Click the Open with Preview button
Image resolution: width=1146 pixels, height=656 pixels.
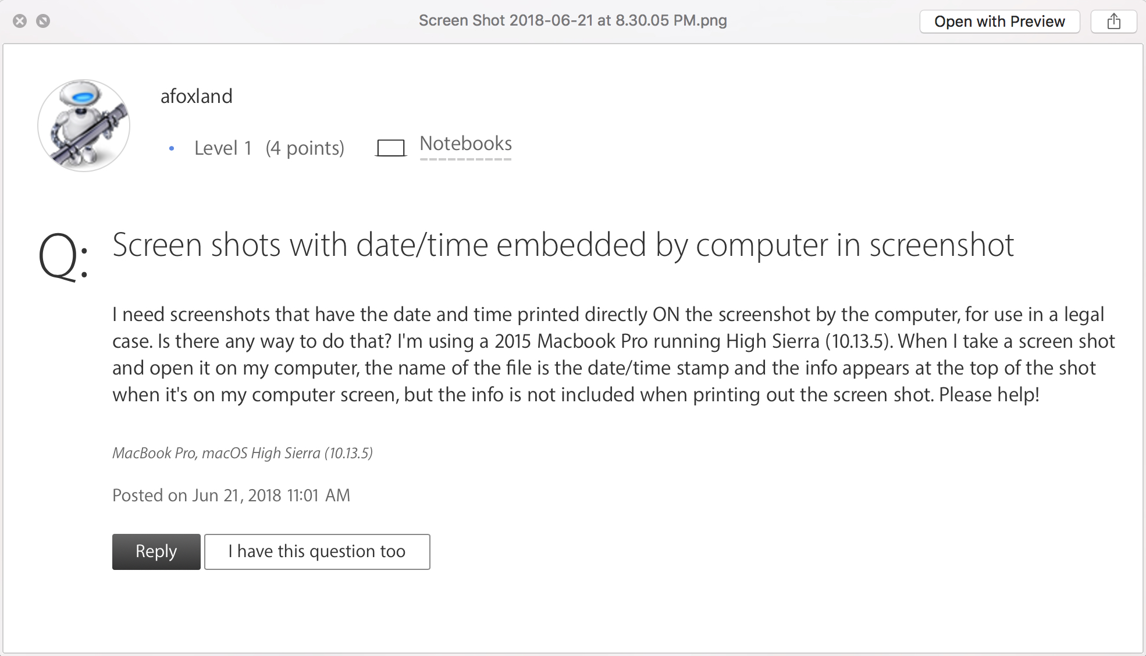coord(999,22)
